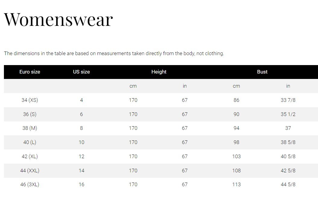Click the bust value 44 5/8

click(x=288, y=184)
